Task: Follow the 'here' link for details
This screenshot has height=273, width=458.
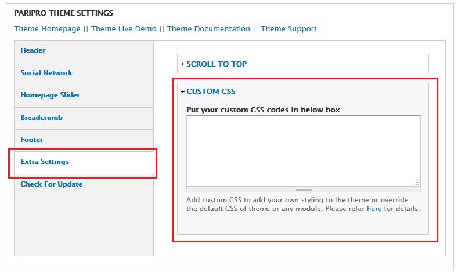Action: (374, 209)
